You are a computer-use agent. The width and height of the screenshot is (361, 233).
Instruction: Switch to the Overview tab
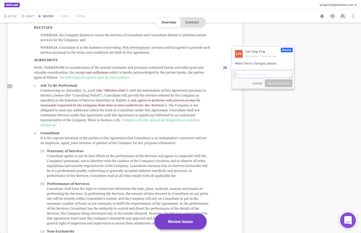click(168, 22)
